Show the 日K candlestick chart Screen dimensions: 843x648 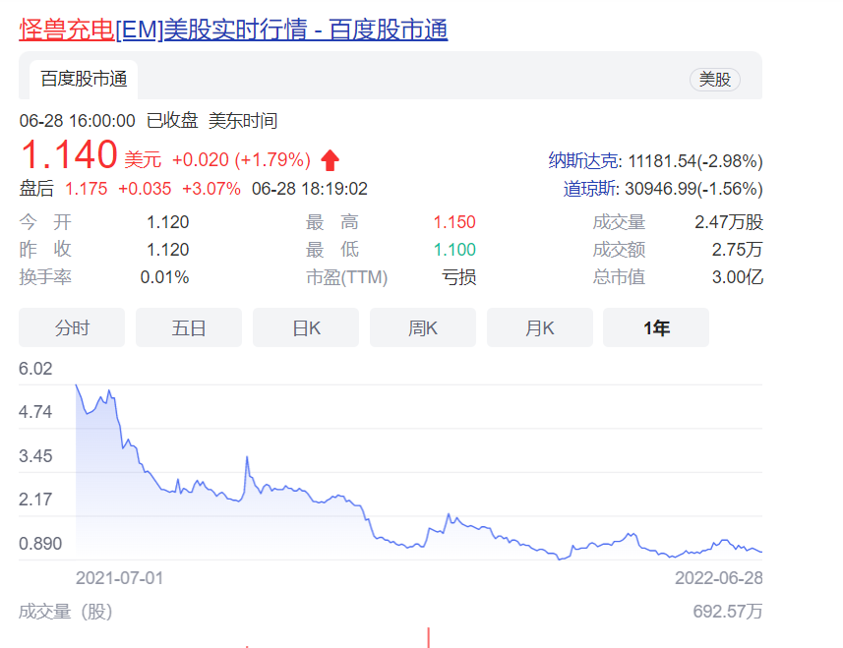point(306,328)
